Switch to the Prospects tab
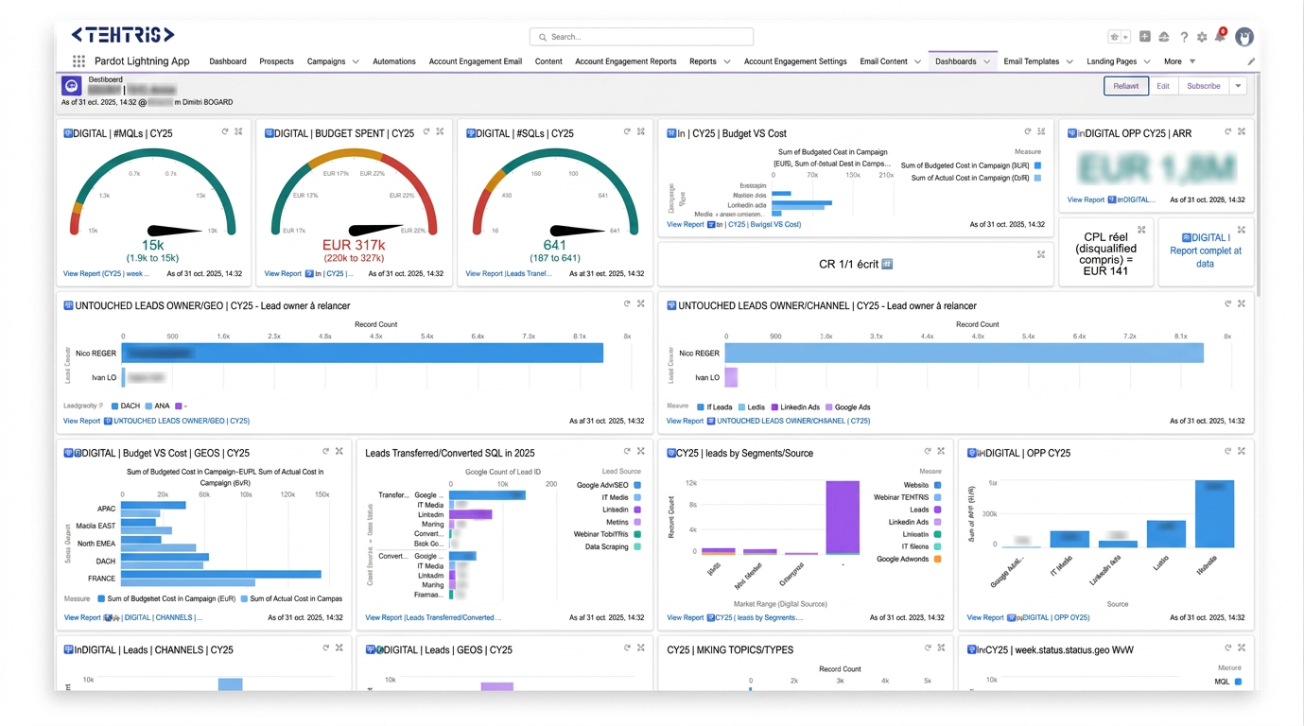The width and height of the screenshot is (1304, 726). pyautogui.click(x=276, y=61)
